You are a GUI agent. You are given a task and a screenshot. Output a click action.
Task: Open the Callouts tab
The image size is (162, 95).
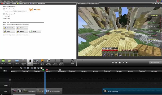pyautogui.click(x=17, y=62)
